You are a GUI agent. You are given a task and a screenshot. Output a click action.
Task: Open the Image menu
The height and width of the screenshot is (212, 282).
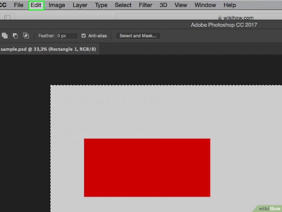tap(57, 5)
